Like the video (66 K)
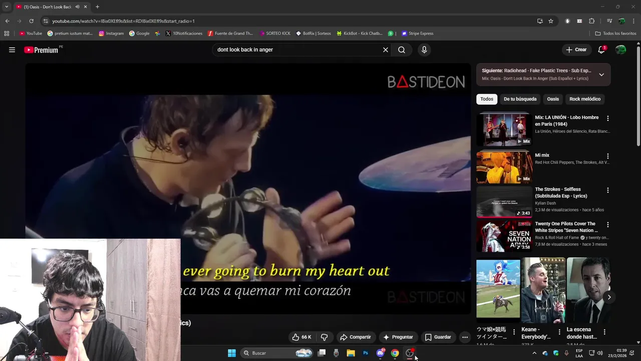Viewport: 641px width, 361px height. pos(301,337)
